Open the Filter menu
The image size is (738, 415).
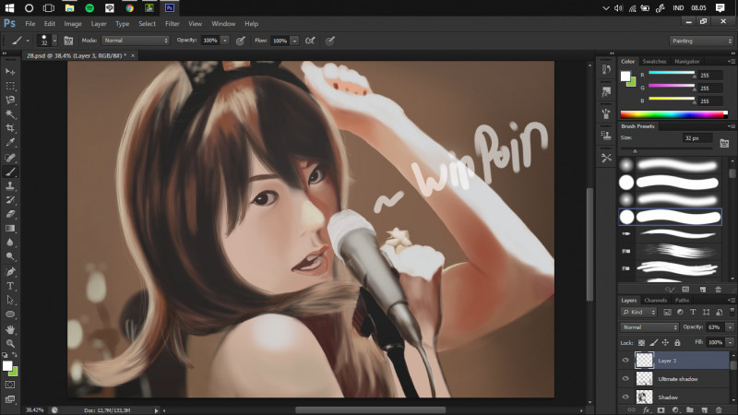[x=173, y=24]
